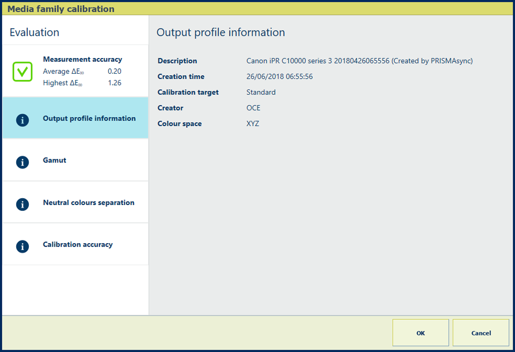The width and height of the screenshot is (515, 352).
Task: Select the Output profile information item
Action: (89, 119)
